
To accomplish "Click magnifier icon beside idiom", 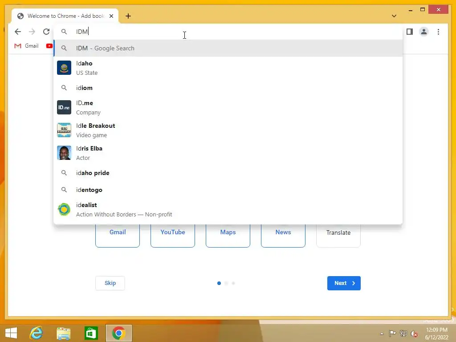I will 64,88.
